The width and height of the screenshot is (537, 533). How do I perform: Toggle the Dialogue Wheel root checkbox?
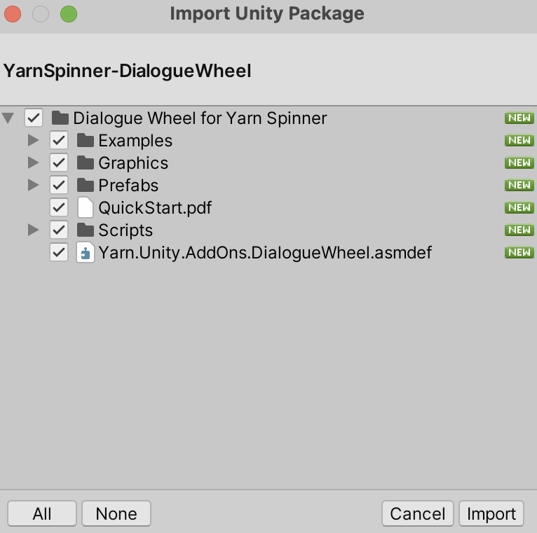[x=34, y=118]
